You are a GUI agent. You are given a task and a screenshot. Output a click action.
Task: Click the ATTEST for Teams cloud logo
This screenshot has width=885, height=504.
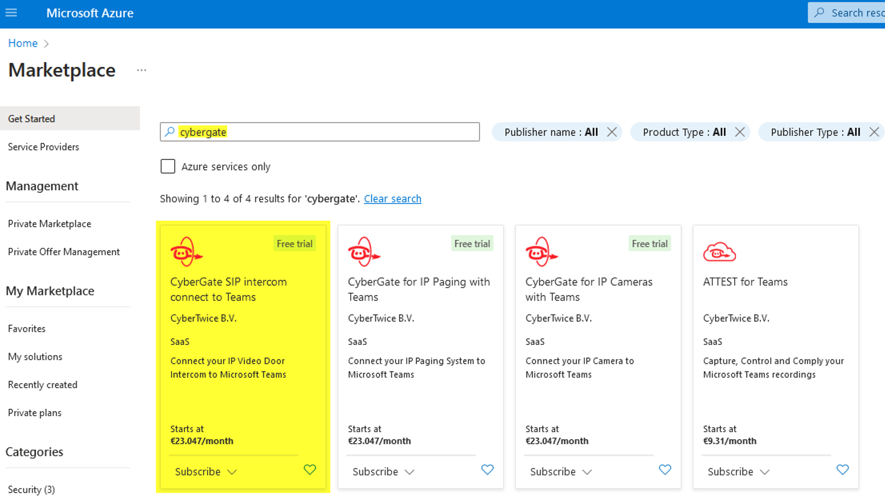(719, 252)
